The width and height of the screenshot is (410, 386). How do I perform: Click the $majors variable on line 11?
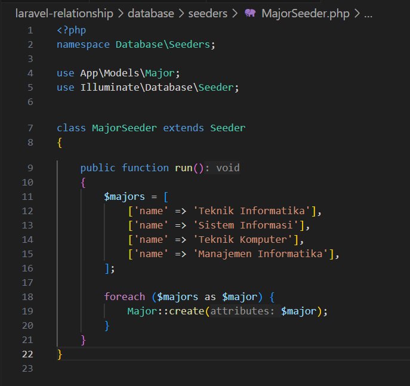(x=124, y=196)
